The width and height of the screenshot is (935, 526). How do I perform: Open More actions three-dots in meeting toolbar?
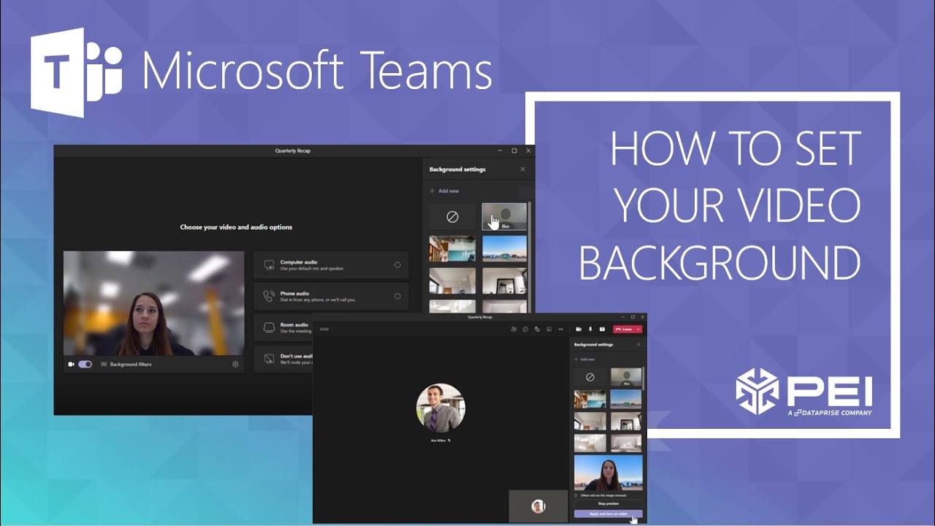click(560, 329)
